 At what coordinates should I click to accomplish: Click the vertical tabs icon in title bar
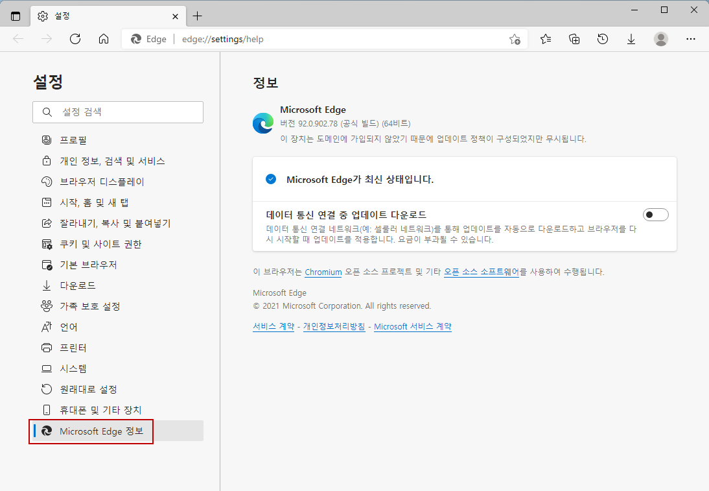coord(16,16)
